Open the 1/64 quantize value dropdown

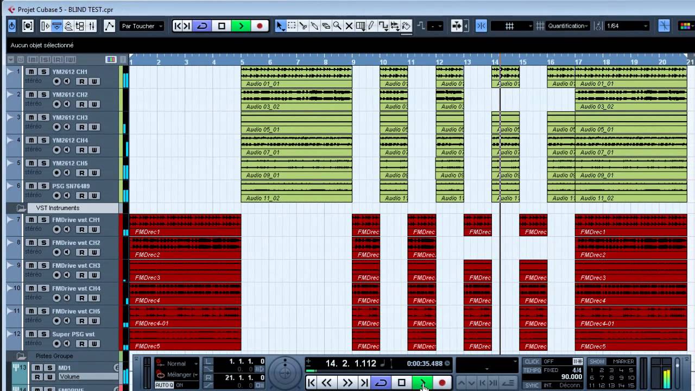[x=627, y=26]
